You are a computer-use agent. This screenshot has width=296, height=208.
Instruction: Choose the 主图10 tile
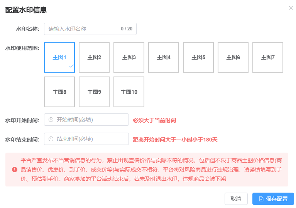tap(129, 92)
